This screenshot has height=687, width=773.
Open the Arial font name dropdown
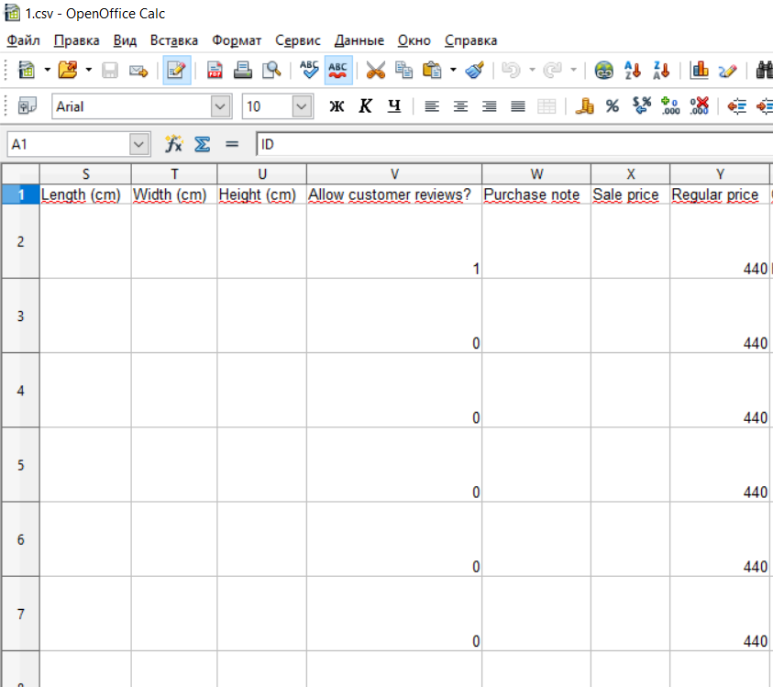click(x=220, y=106)
